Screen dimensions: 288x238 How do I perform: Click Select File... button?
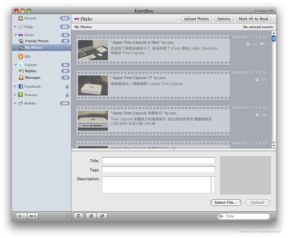pyautogui.click(x=226, y=203)
